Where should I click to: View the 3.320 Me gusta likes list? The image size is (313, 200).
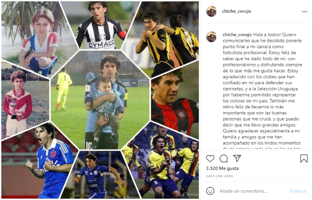[222, 168]
